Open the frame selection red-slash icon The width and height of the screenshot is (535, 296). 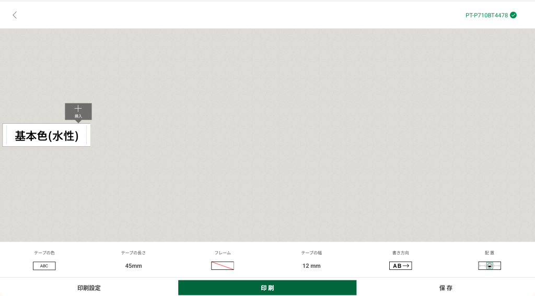(223, 266)
